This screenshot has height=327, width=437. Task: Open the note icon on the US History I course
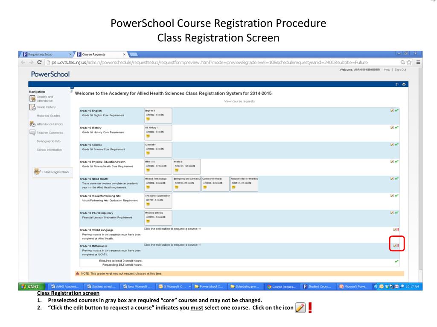pos(148,136)
